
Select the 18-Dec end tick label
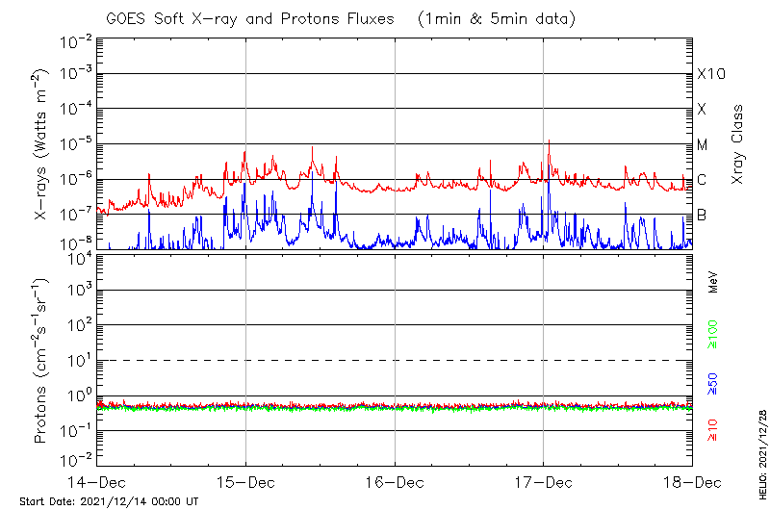tap(691, 481)
